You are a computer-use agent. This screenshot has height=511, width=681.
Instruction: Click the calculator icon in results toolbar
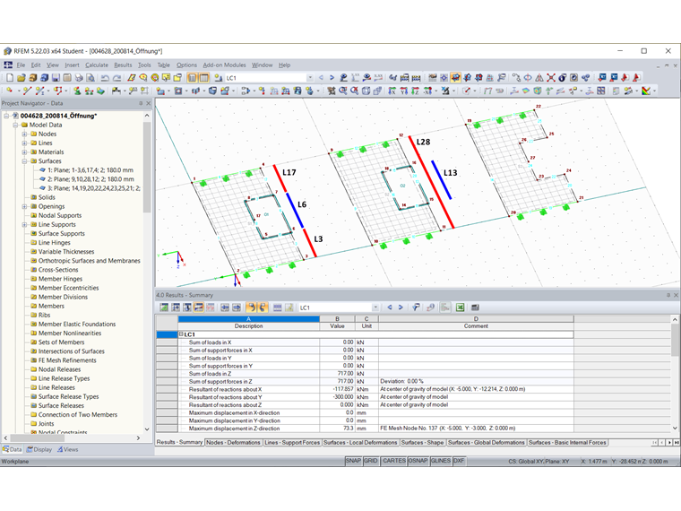475,307
